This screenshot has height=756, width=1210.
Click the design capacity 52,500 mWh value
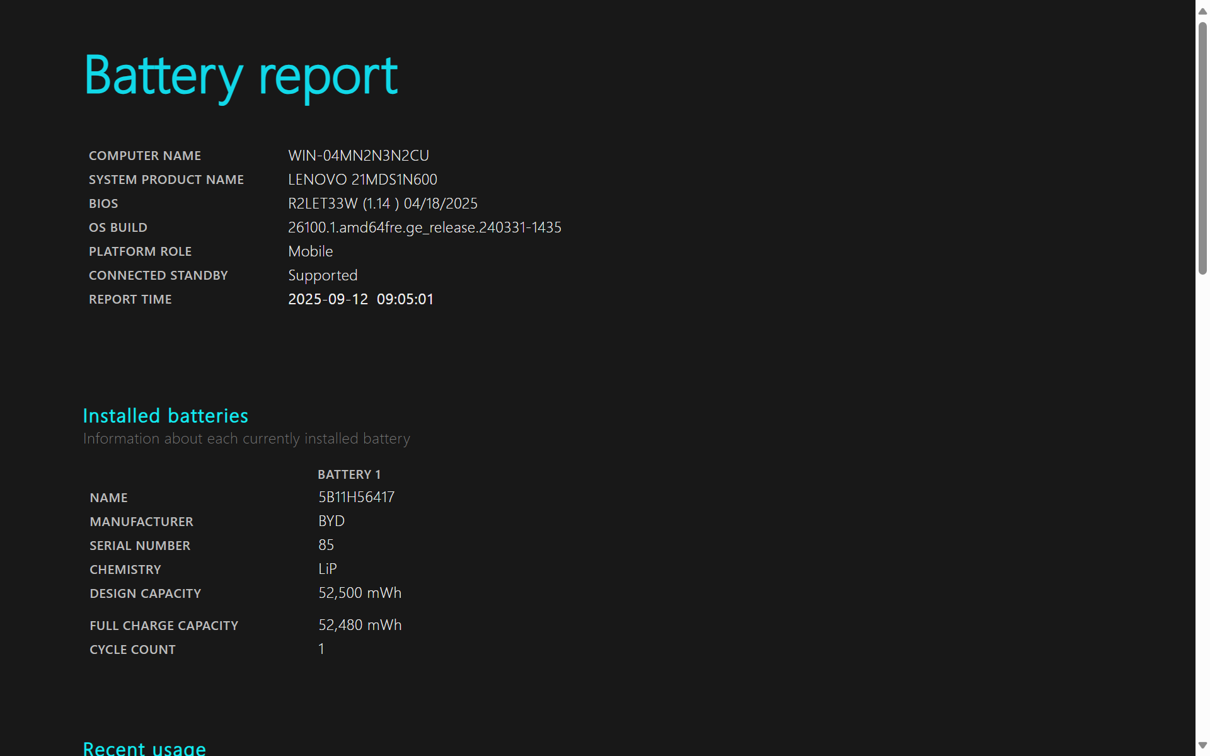tap(359, 593)
